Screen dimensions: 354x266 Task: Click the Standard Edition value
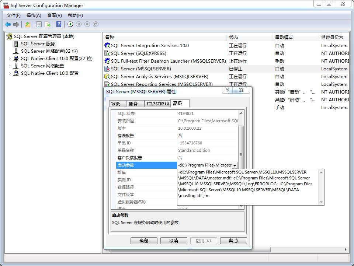click(194, 150)
